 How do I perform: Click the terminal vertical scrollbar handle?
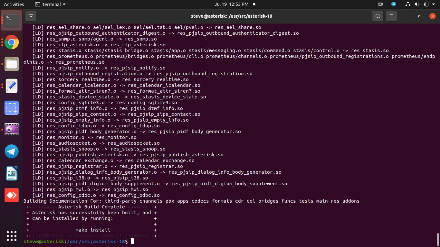pos(438,239)
